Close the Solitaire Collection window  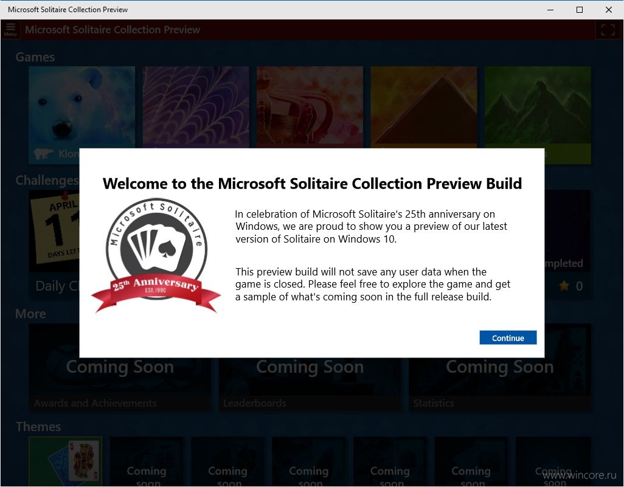pos(608,10)
